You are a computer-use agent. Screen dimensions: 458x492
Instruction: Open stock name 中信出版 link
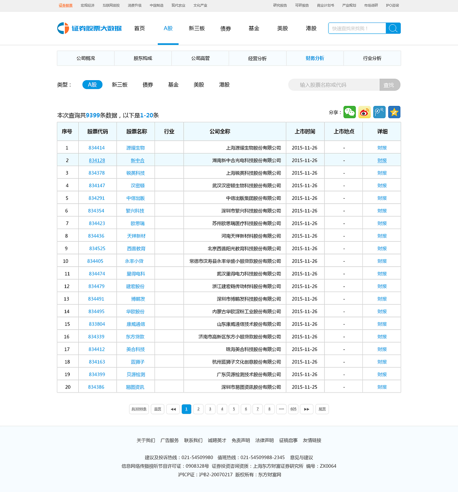click(136, 198)
